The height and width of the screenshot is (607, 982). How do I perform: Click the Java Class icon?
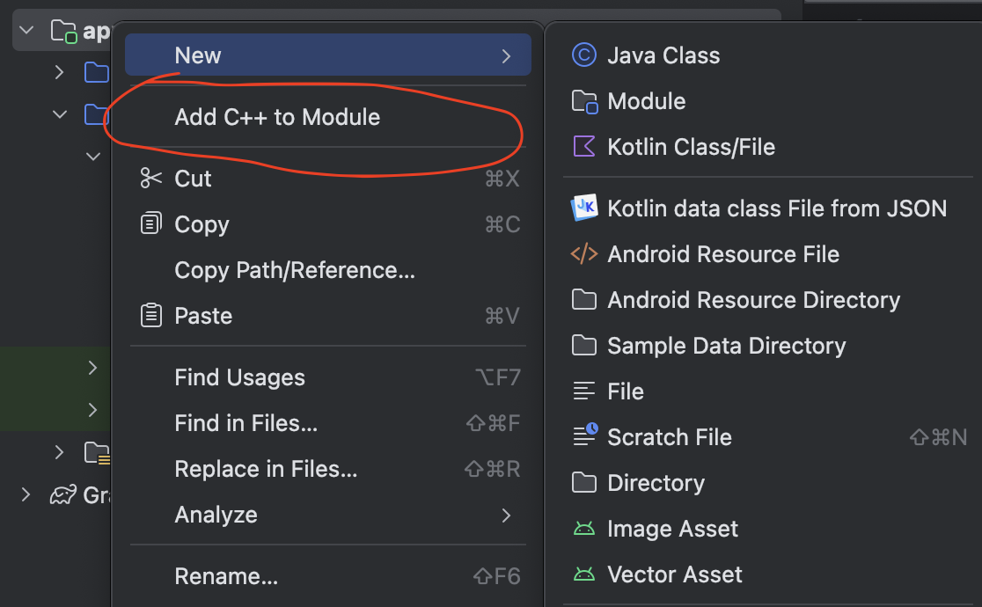tap(584, 55)
